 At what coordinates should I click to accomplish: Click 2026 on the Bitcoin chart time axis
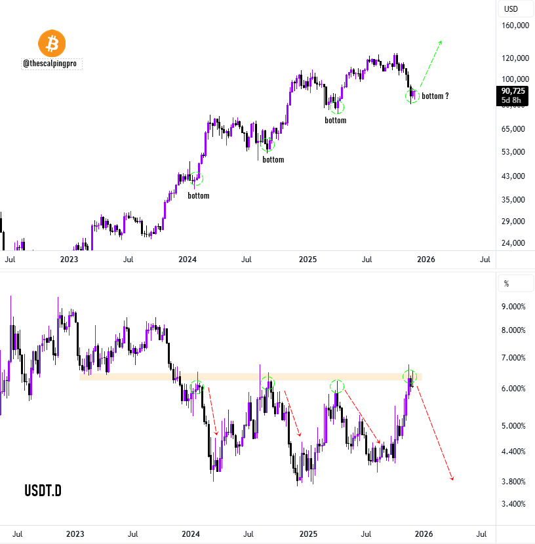[426, 260]
